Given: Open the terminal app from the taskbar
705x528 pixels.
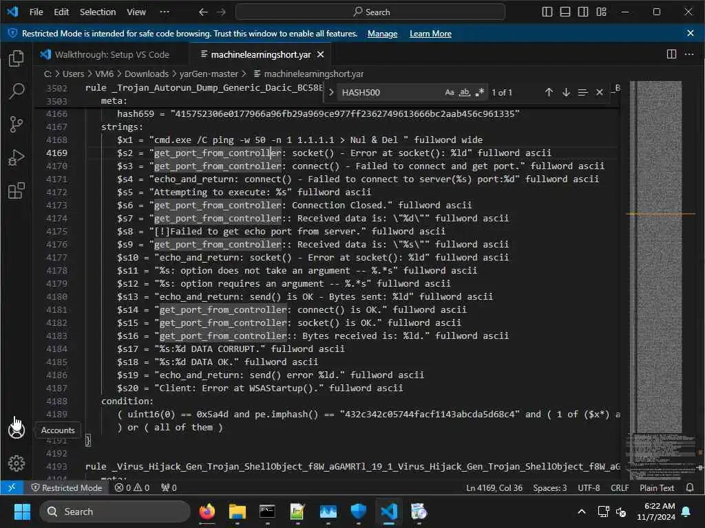Looking at the screenshot, I should click(x=267, y=511).
